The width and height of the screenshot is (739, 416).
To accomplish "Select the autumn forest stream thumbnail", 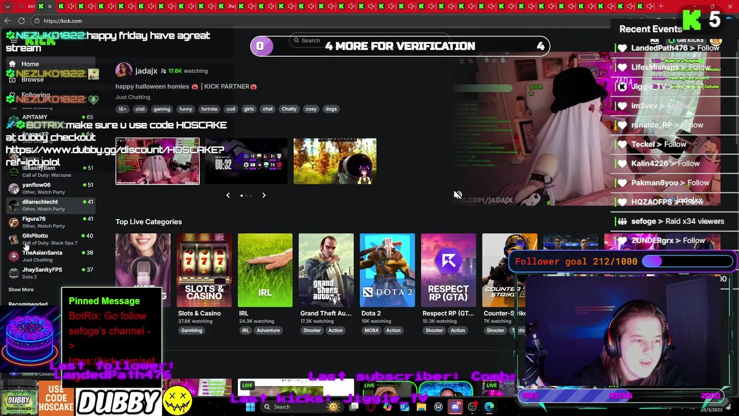I will 335,161.
